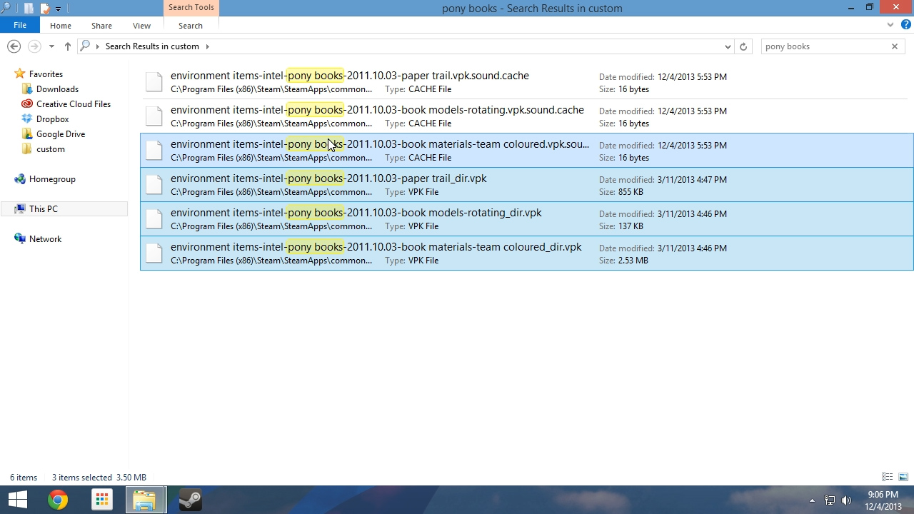Click the Forward navigation arrow
Viewport: 914px width, 514px height.
tap(34, 46)
